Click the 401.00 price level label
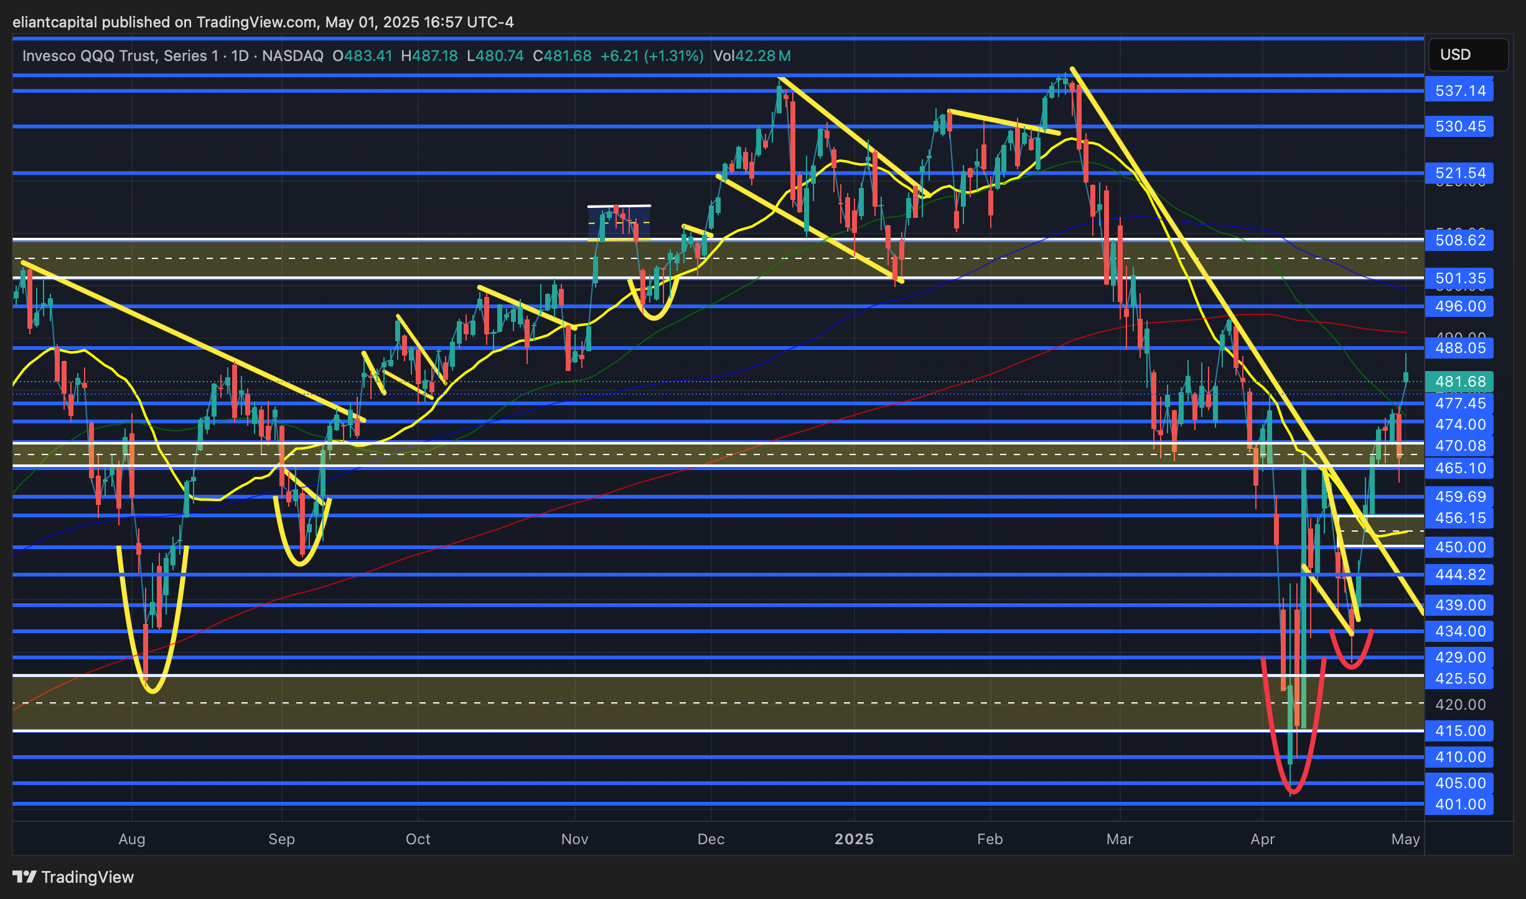 click(1459, 804)
